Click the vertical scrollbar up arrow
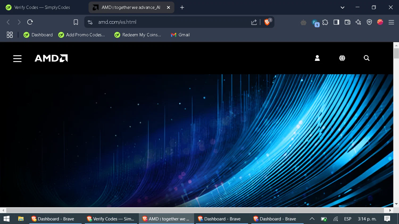Viewport: 399px width, 224px height. pyautogui.click(x=396, y=45)
